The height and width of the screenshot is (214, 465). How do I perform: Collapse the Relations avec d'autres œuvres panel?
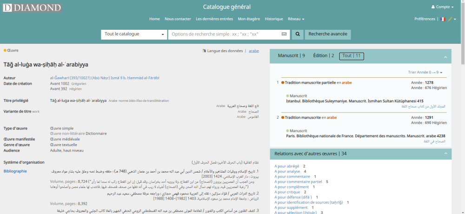[445, 154]
